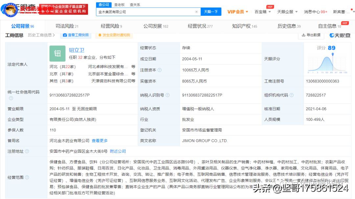Viewport: 355px width, 199px height.
Task: Clear the search box with the X icon
Action: coord(196,12)
